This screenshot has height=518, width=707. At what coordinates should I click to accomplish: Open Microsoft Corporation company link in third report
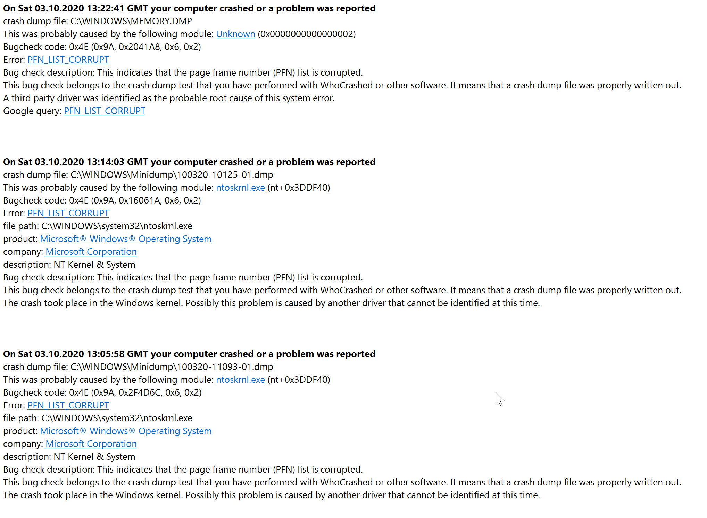pos(91,444)
